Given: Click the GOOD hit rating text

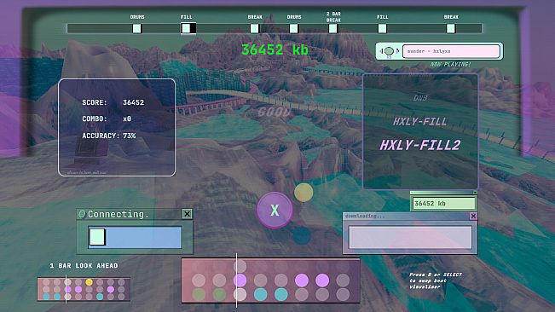Looking at the screenshot, I should (x=275, y=113).
